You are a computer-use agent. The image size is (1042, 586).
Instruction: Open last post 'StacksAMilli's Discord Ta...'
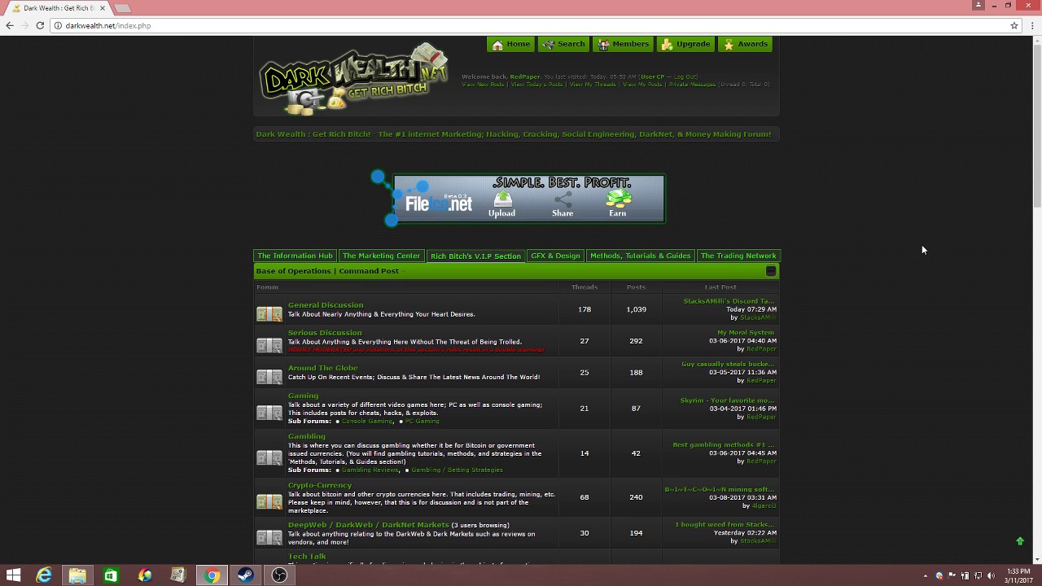click(x=729, y=301)
